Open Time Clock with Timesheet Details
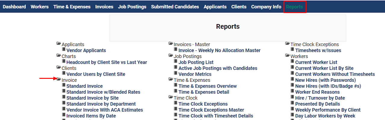 pos(216,116)
